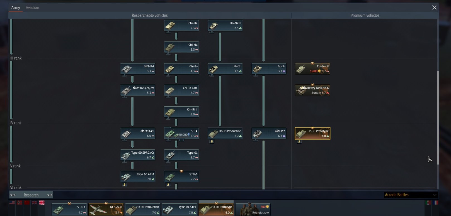Select STB-1 in the research tree
451x216 pixels.
[x=181, y=176]
